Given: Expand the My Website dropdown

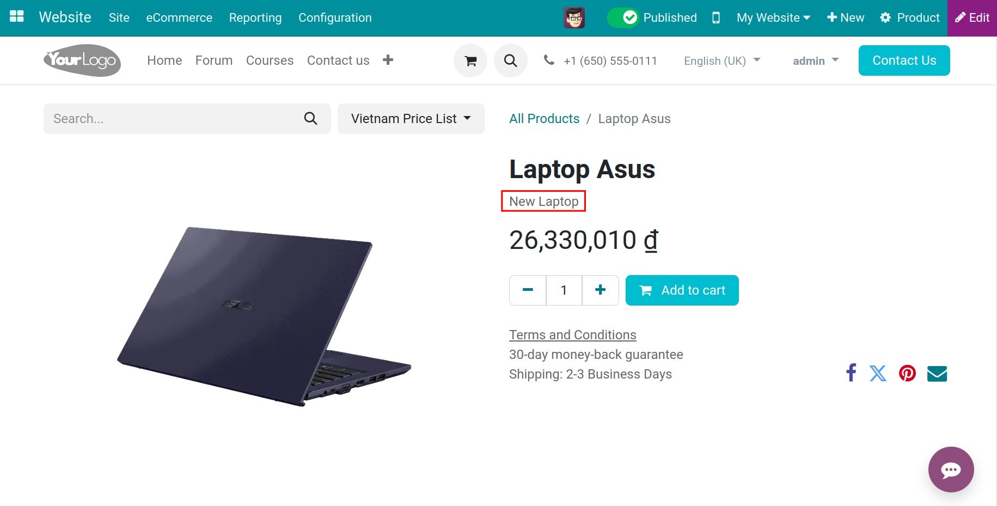Looking at the screenshot, I should (x=772, y=17).
